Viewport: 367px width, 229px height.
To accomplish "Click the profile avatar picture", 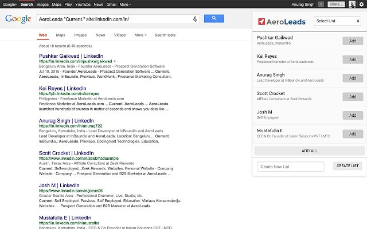I will pyautogui.click(x=352, y=4).
